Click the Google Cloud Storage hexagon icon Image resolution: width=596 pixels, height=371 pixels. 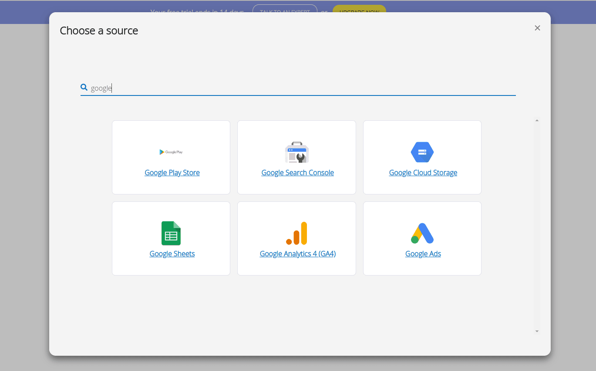(422, 152)
